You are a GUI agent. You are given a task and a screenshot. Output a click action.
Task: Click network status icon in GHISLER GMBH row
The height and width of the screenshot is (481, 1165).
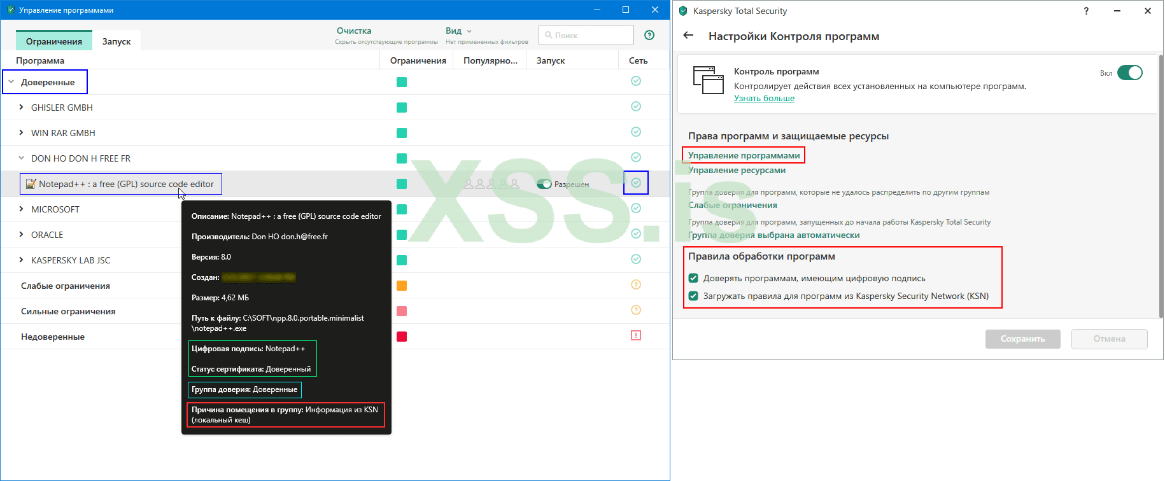pyautogui.click(x=636, y=106)
